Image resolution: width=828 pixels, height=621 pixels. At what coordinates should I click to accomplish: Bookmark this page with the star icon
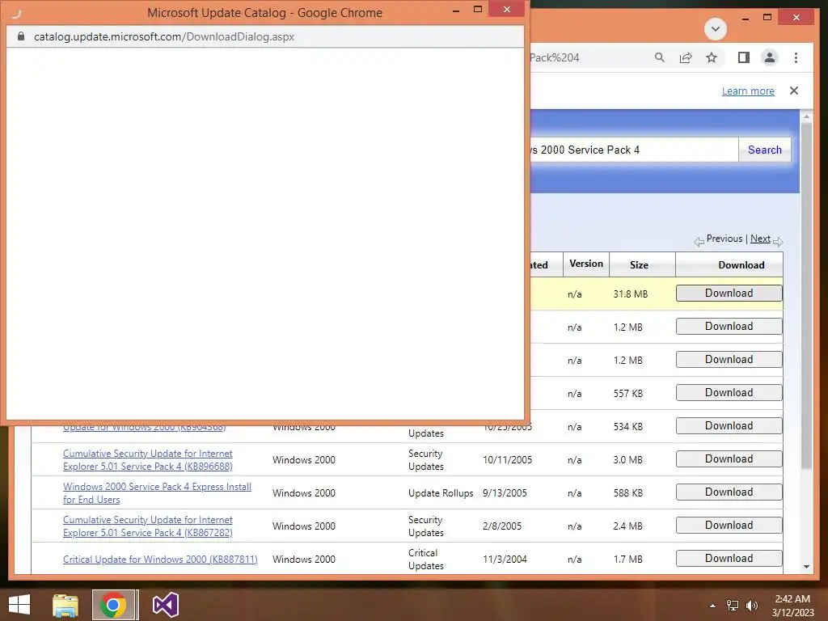pos(712,57)
